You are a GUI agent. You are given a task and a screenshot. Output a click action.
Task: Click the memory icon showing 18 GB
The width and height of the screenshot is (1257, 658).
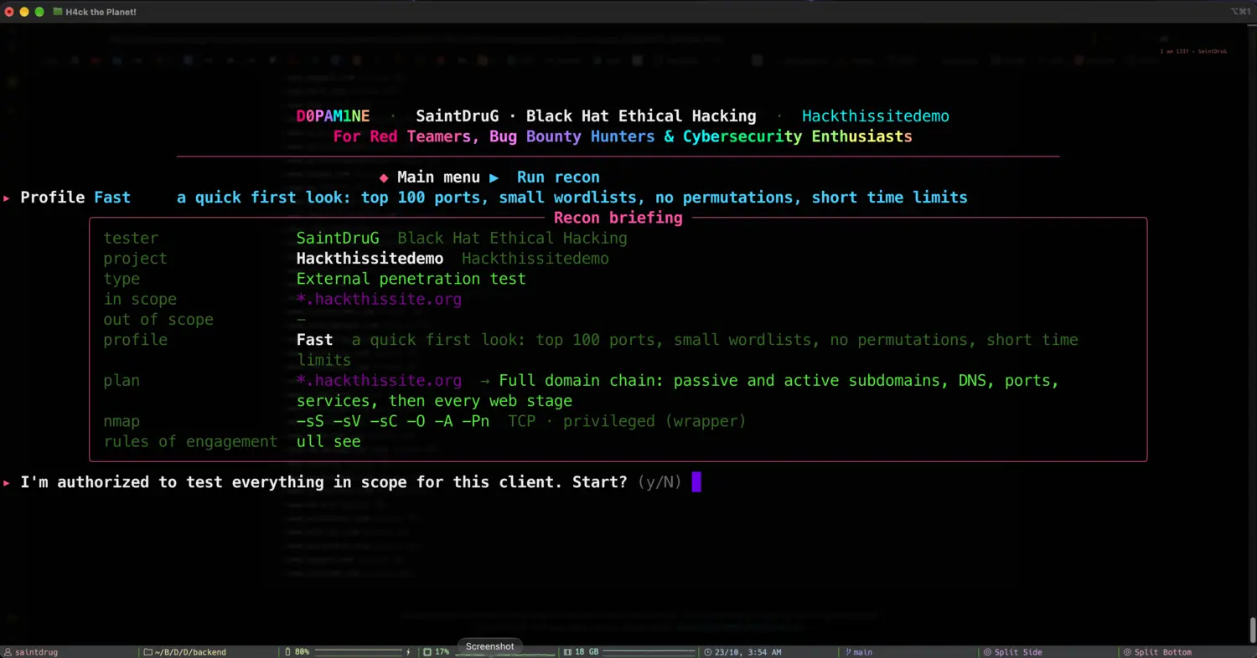click(x=567, y=652)
